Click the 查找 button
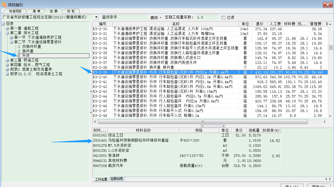 pyautogui.click(x=154, y=17)
